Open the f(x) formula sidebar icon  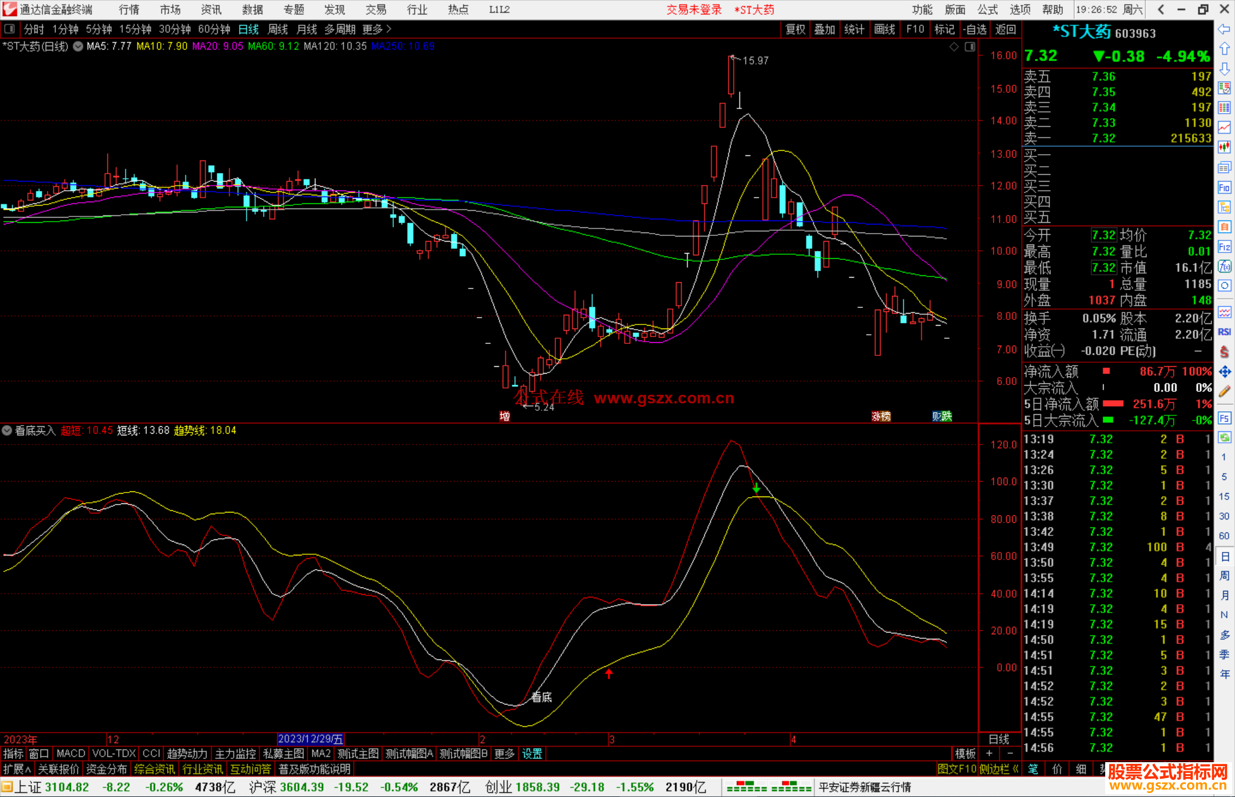[1224, 266]
